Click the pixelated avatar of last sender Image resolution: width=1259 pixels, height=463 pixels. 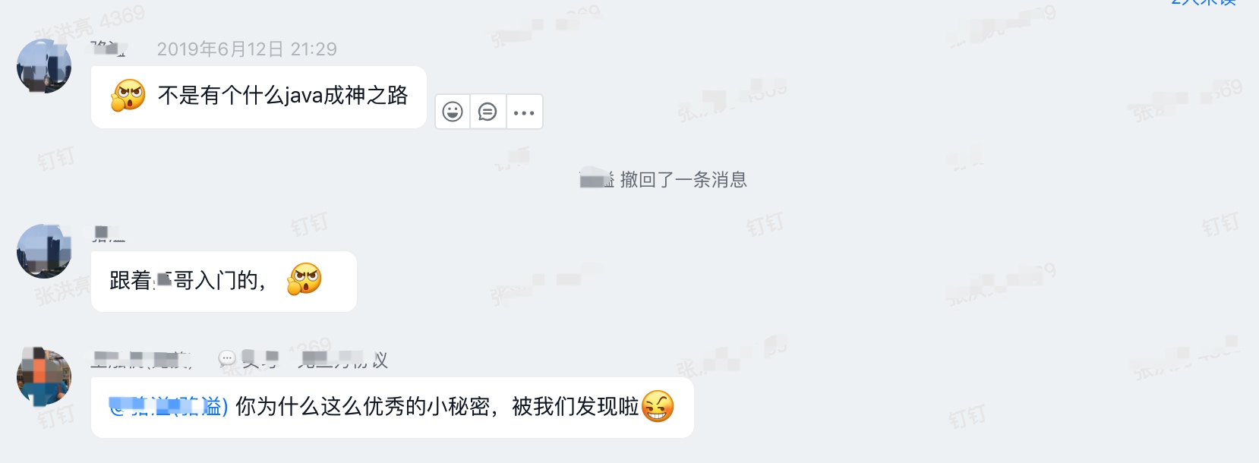click(x=44, y=376)
